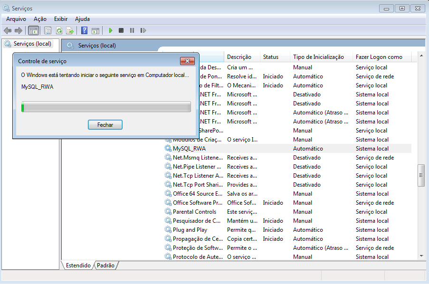The width and height of the screenshot is (429, 284).
Task: Switch to the Estendido tab
Action: point(78,265)
